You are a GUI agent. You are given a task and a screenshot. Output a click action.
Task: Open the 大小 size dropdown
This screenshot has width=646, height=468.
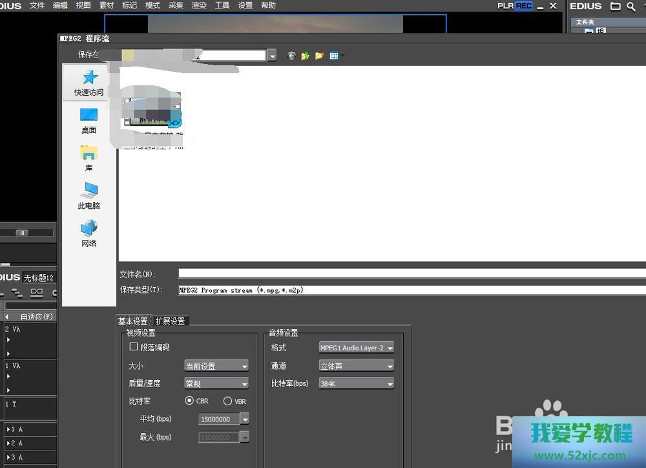tap(216, 366)
